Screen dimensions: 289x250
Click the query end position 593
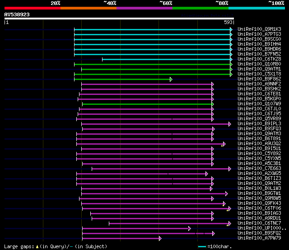tap(228, 22)
